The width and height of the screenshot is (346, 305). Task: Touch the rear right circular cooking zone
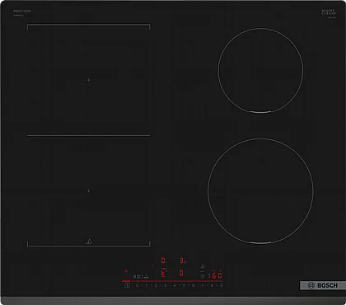point(260,70)
